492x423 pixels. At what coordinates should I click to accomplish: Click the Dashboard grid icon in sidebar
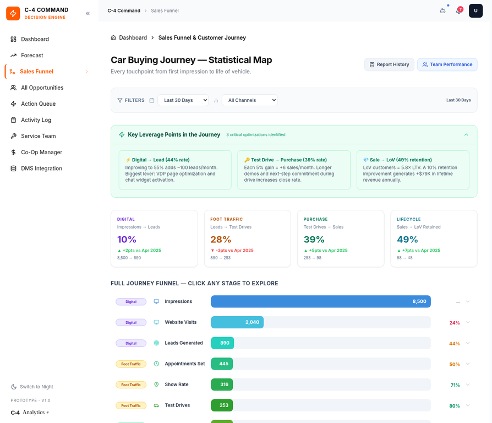coord(13,39)
